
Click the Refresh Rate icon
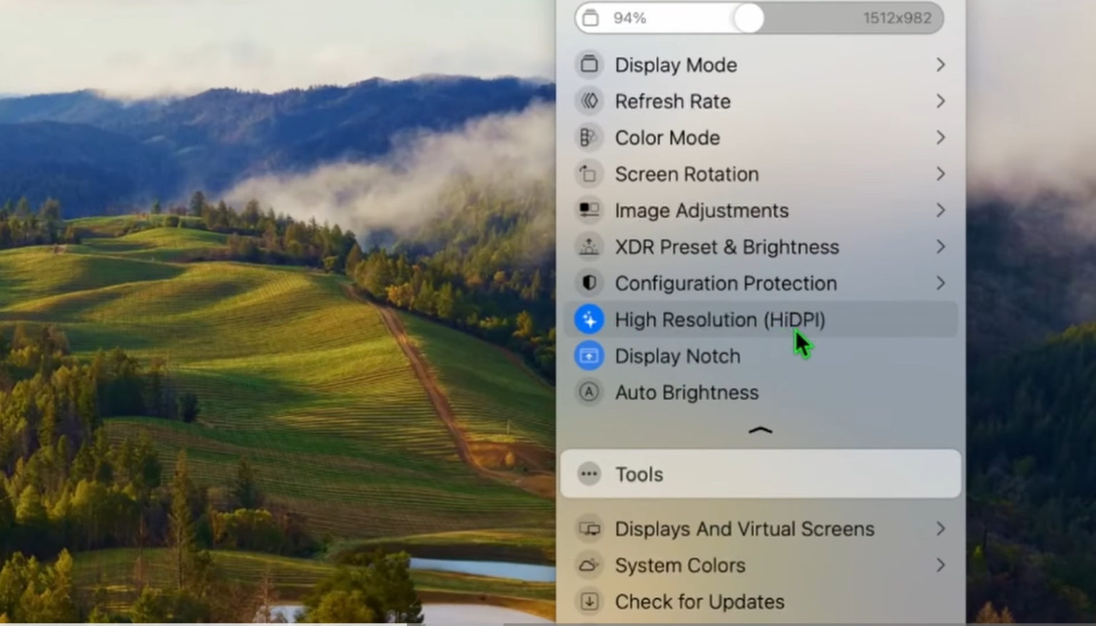pos(589,101)
